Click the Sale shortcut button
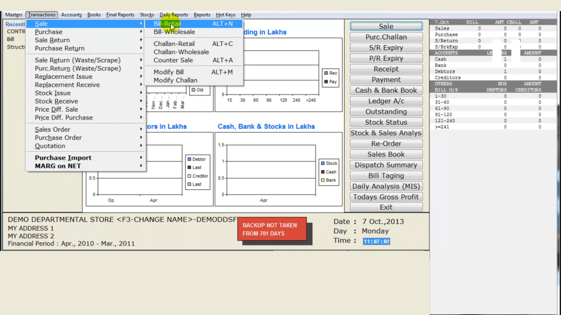 (386, 26)
